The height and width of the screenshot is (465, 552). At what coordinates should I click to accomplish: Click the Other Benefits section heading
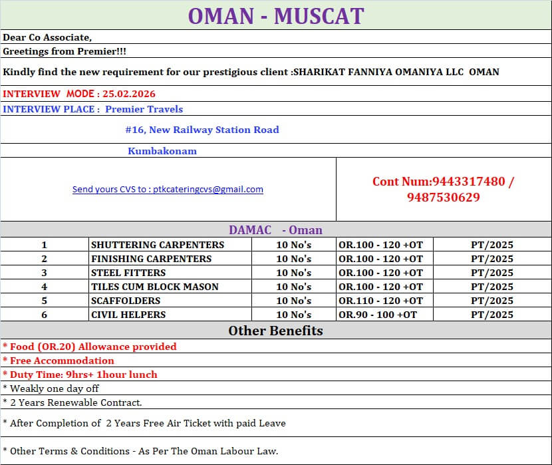pyautogui.click(x=275, y=331)
